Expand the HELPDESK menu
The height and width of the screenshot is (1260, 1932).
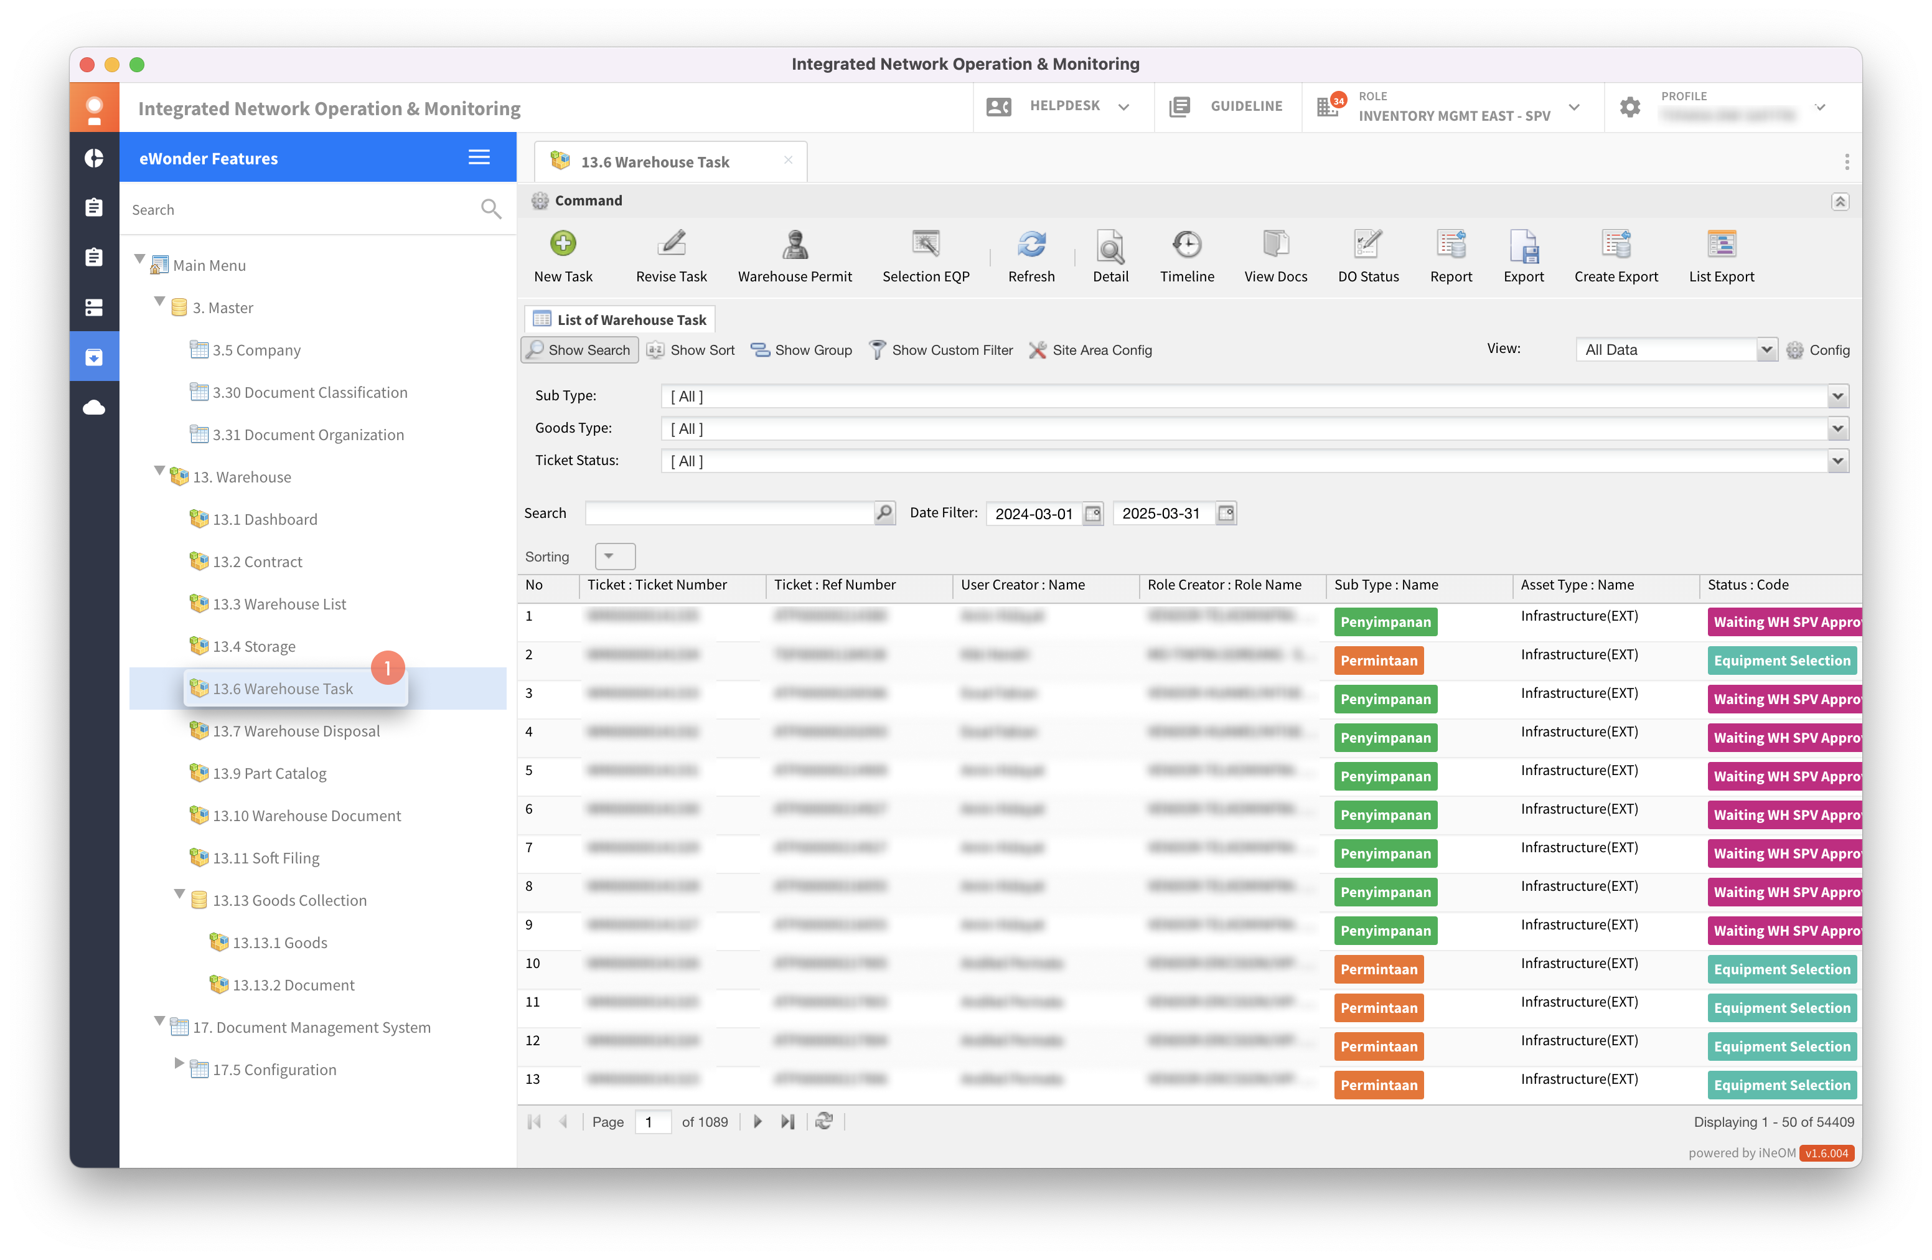coord(1123,106)
